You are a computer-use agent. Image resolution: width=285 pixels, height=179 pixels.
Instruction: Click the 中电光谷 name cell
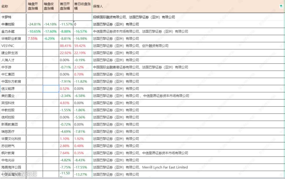point(13,160)
